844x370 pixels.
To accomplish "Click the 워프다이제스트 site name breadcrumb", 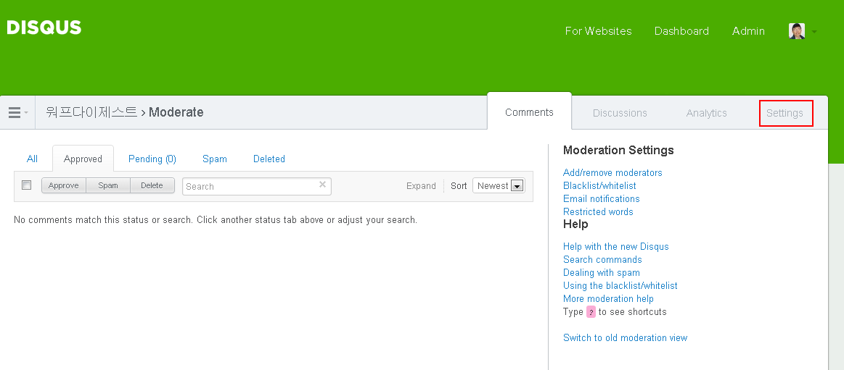I will (x=91, y=112).
